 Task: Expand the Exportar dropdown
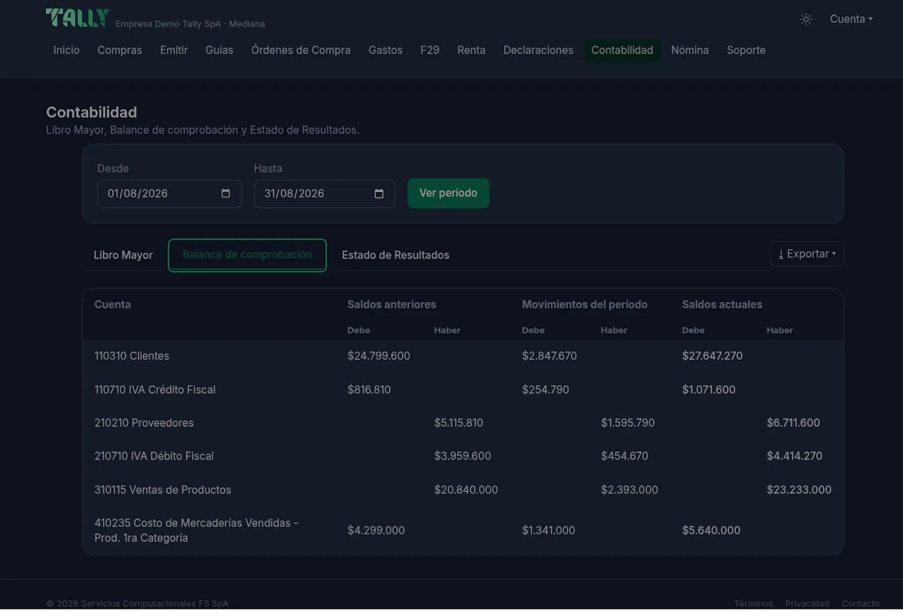[x=806, y=254]
